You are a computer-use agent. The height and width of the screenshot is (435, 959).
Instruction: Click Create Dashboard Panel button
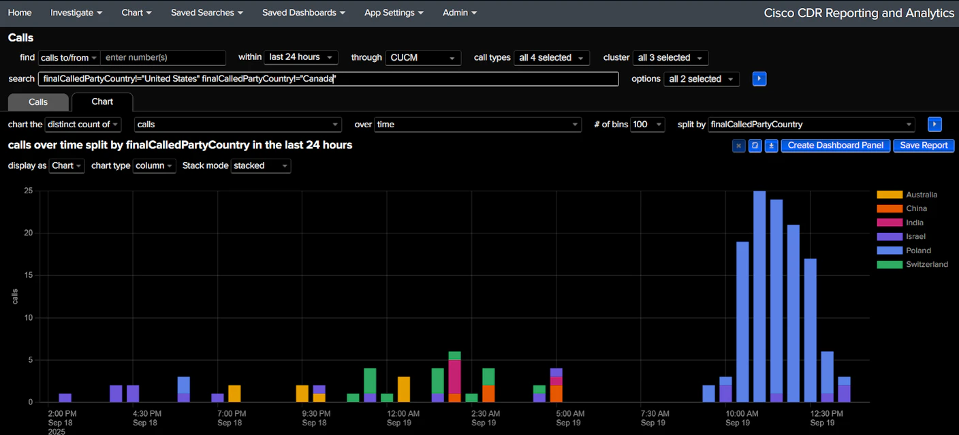[836, 146]
